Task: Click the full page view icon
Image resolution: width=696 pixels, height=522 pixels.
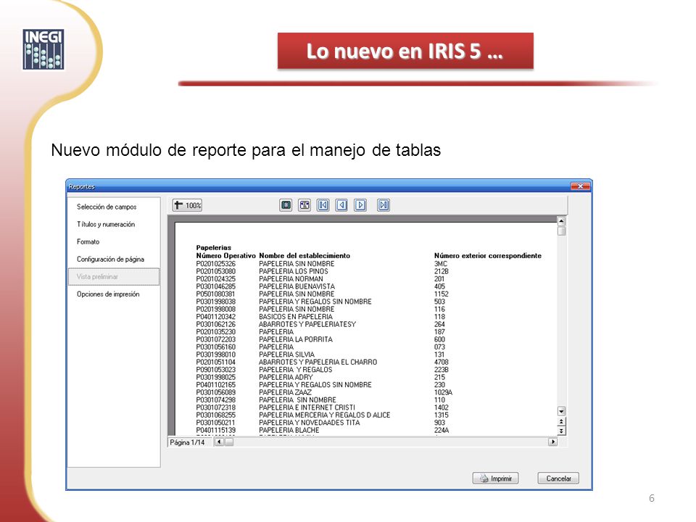Action: click(x=286, y=205)
